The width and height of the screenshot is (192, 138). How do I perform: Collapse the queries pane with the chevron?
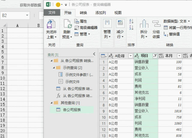pyautogui.click(x=94, y=54)
